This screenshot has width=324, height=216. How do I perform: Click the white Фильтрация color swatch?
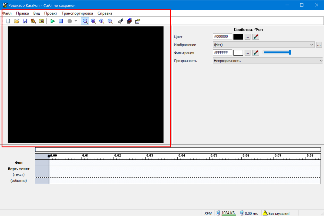click(238, 53)
